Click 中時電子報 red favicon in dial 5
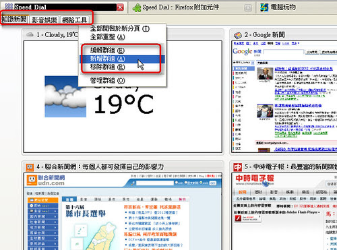 tap(237, 167)
